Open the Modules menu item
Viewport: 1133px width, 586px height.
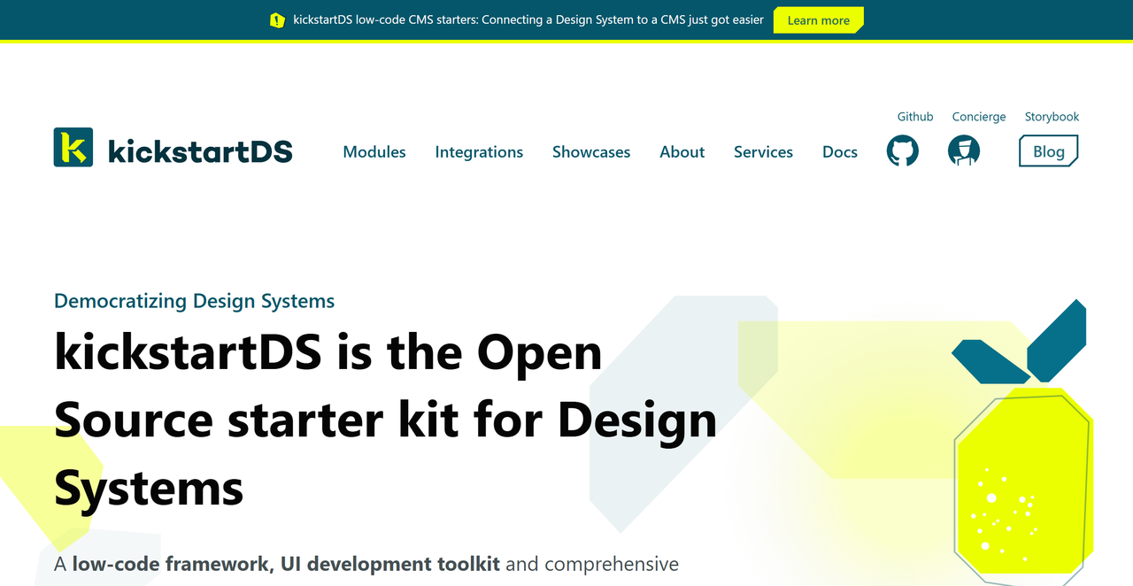[x=374, y=152]
